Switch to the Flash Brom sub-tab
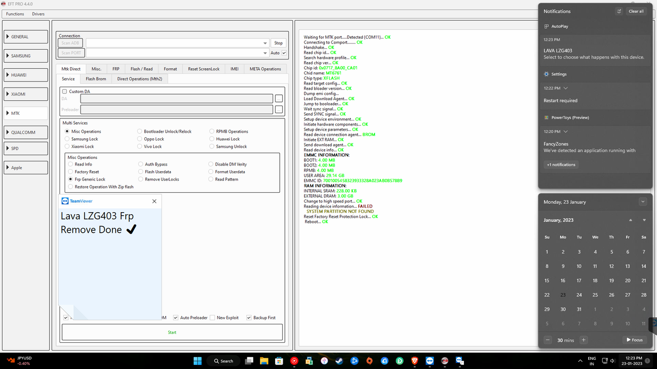Screen dimensions: 657x369 96,79
